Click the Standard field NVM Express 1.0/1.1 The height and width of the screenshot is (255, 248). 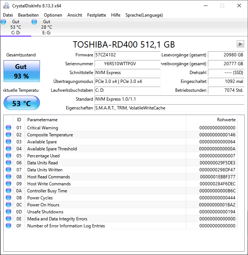click(x=169, y=99)
